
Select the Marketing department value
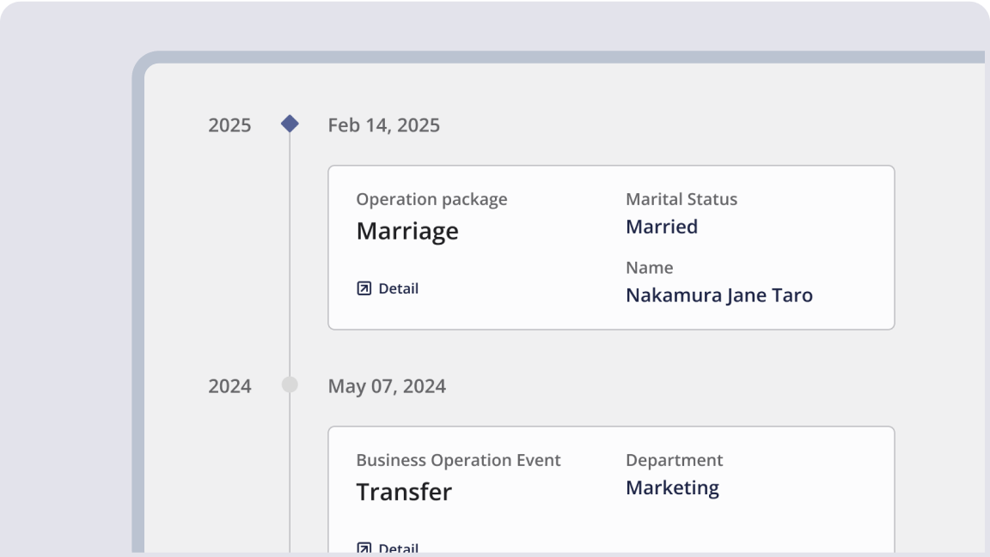coord(672,487)
